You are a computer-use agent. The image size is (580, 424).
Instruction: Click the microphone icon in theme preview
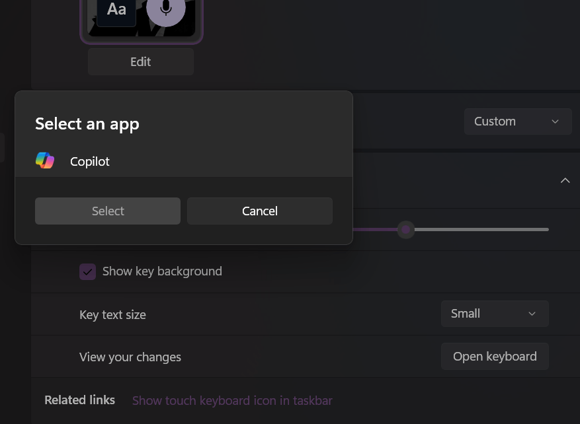(166, 8)
